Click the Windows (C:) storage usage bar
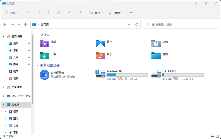Screen dimensions: 221x139 pyautogui.click(x=127, y=75)
